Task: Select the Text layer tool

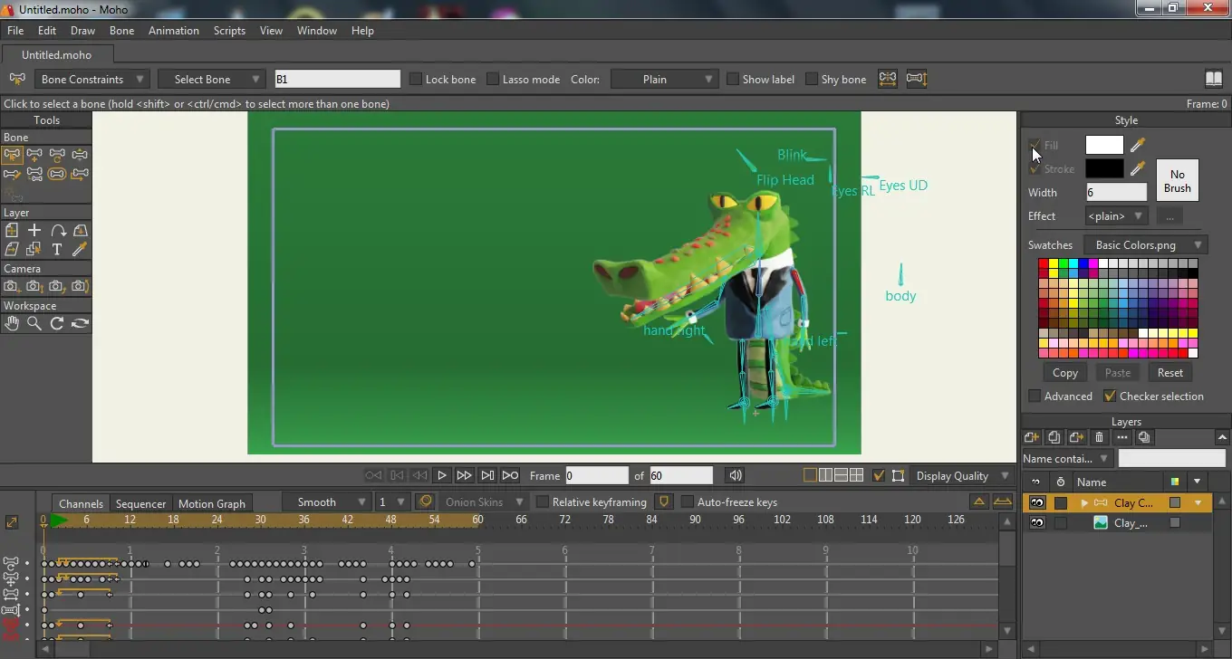Action: (x=57, y=249)
